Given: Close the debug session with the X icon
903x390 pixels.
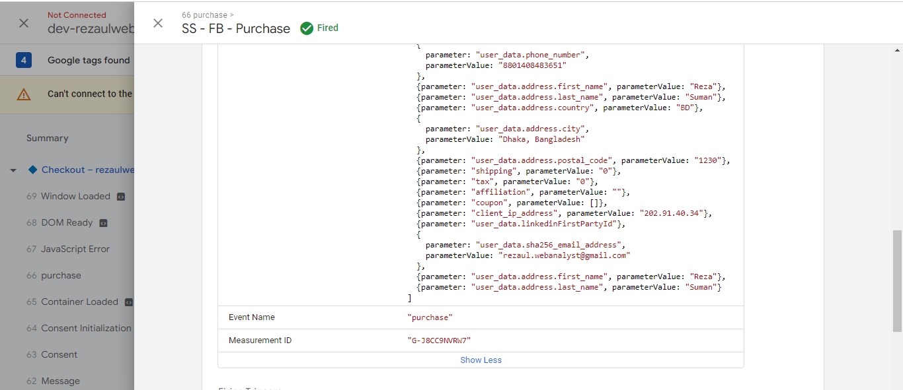Looking at the screenshot, I should point(24,23).
